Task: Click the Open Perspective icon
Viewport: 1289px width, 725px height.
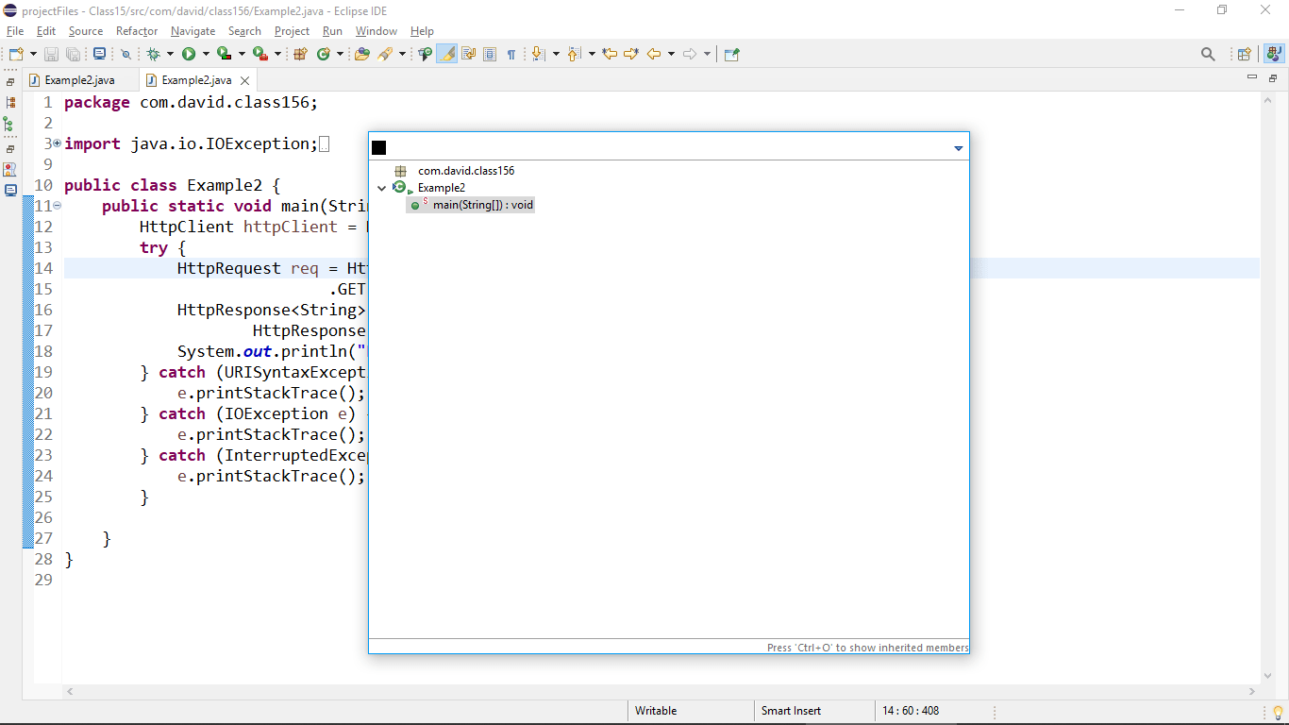Action: coord(1244,54)
